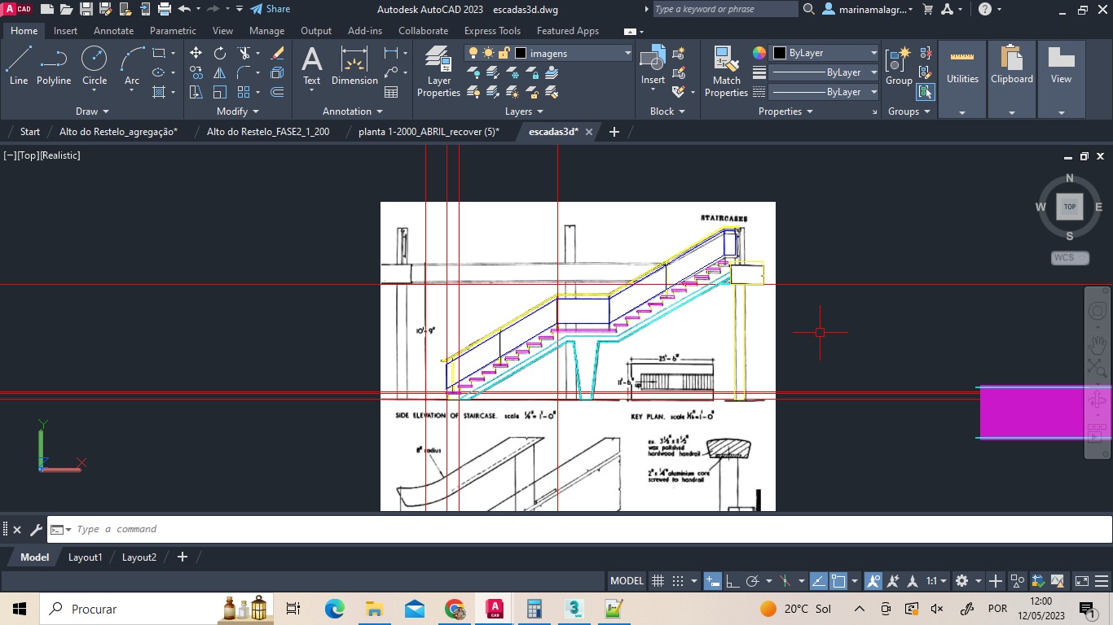Viewport: 1113px width, 625px height.
Task: Toggle 2D object snap
Action: click(838, 581)
